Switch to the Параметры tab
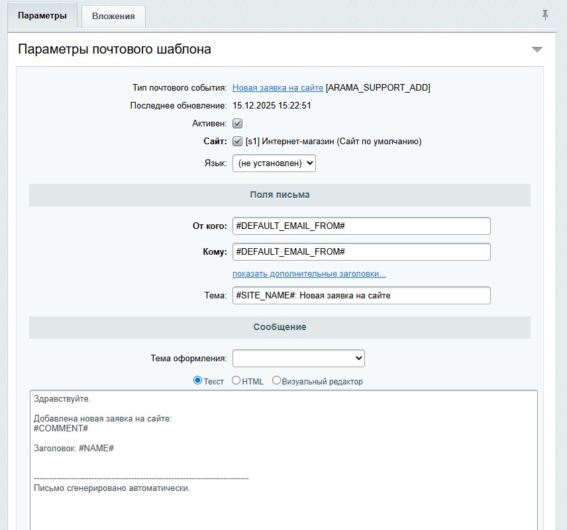 coord(42,15)
